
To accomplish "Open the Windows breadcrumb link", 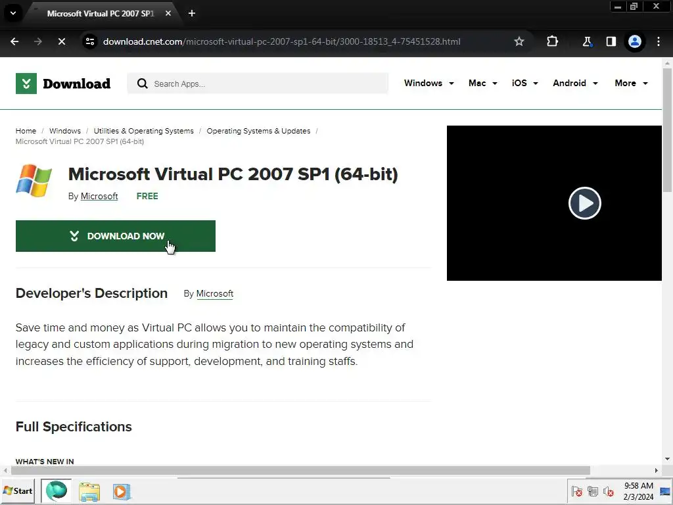I will click(65, 131).
